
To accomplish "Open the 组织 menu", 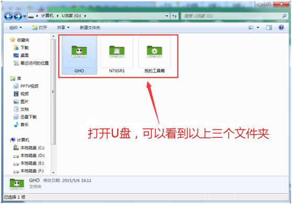I will click(16, 28).
